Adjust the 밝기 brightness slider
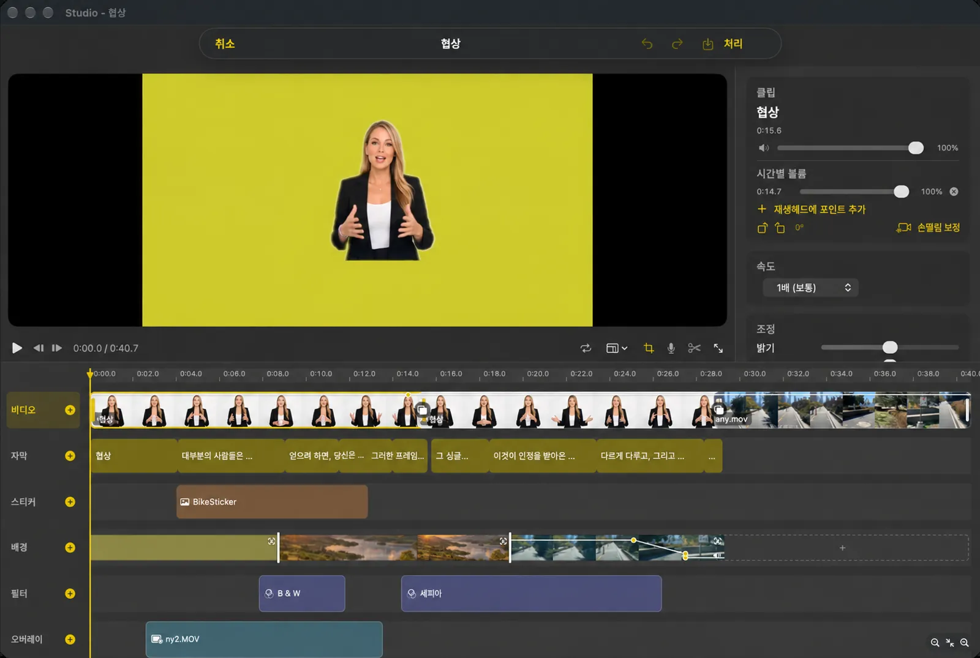This screenshot has height=658, width=980. (x=889, y=347)
